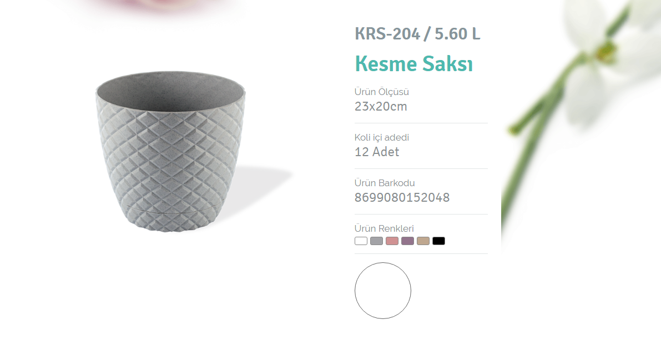The image size is (661, 359).
Task: Click the barcode number 8699080152048
Action: 402,198
